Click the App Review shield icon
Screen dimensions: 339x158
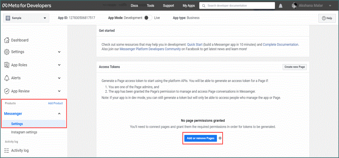(7, 91)
